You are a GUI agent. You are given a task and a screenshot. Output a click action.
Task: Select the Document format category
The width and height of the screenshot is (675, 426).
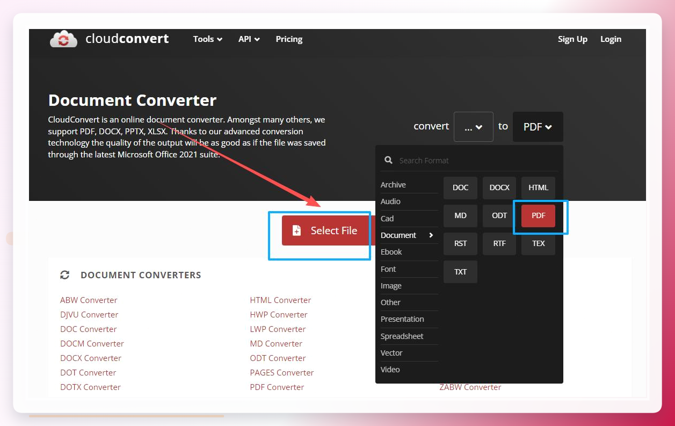409,235
